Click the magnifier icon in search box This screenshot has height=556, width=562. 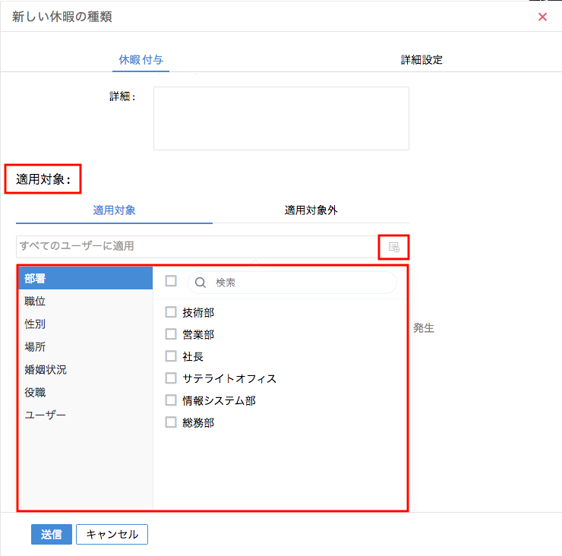tap(201, 283)
